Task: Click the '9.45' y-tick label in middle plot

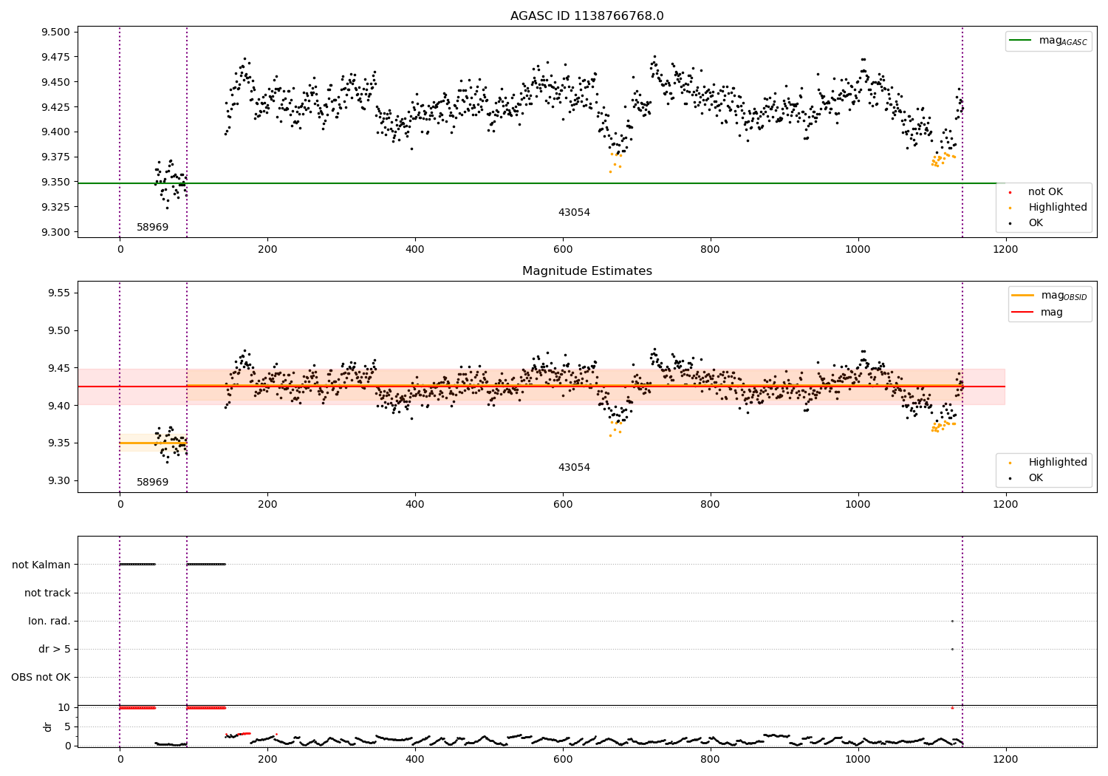Action: click(58, 368)
